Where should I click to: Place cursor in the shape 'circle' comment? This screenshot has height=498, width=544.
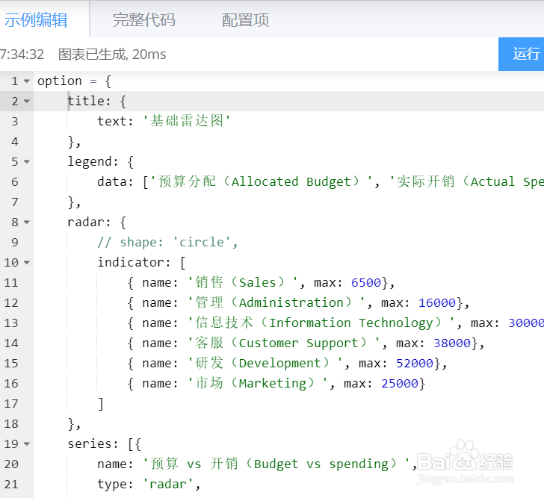[x=167, y=242]
